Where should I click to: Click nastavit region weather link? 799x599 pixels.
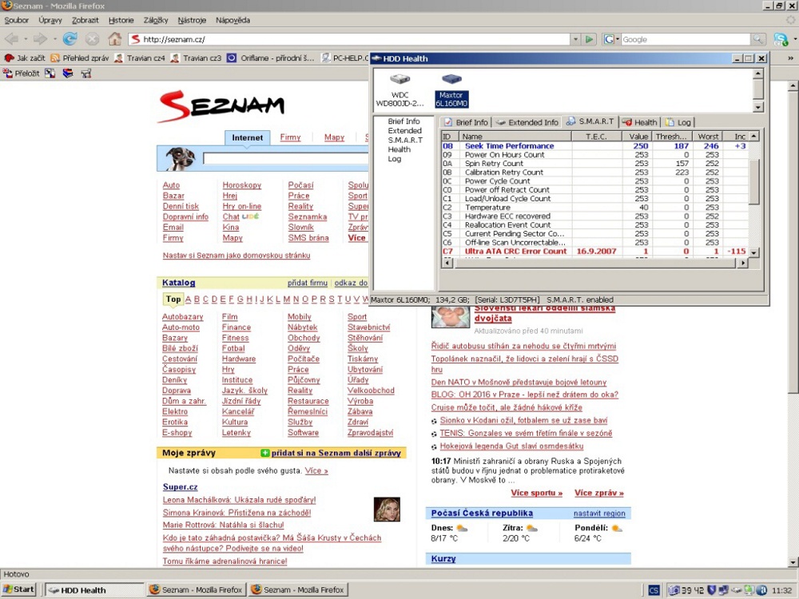click(599, 514)
